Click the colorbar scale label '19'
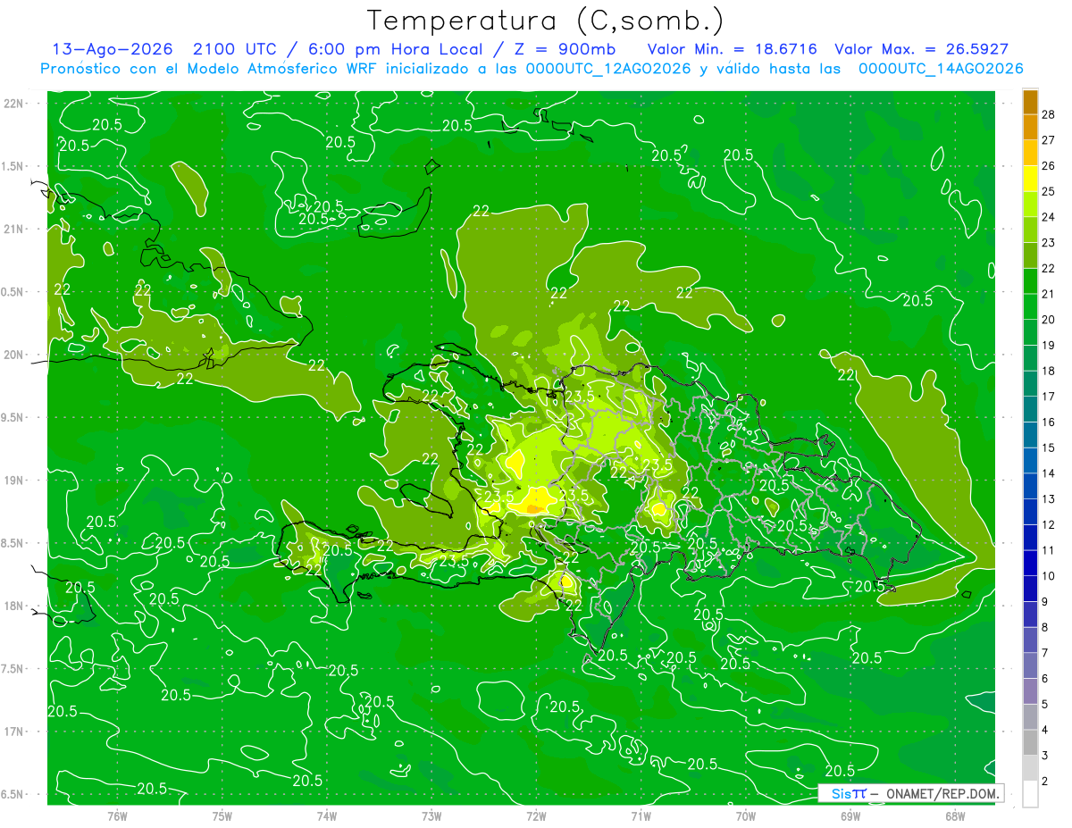Image resolution: width=1072 pixels, height=828 pixels. (1048, 345)
